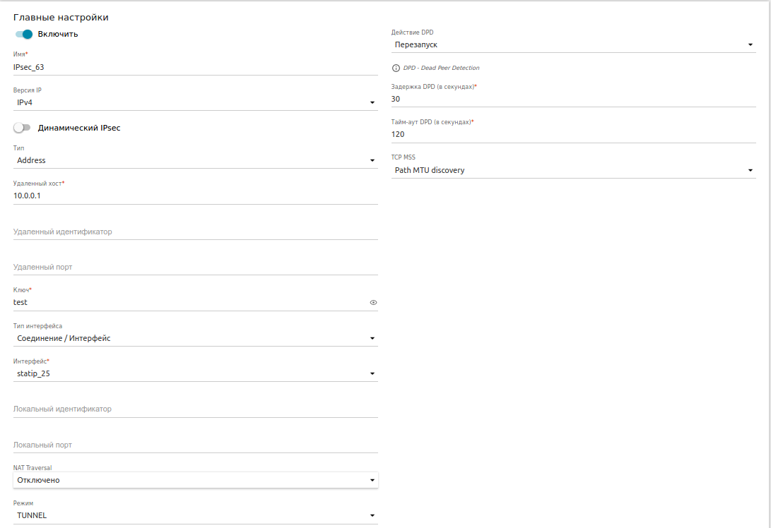This screenshot has width=771, height=528.
Task: Open the Интерфейс statip_25 dropdown
Action: pos(195,373)
